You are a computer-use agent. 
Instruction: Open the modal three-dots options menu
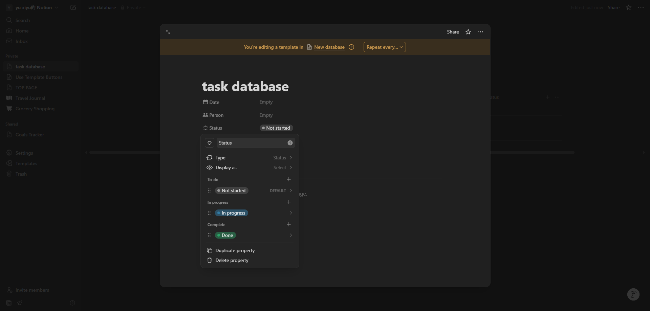pyautogui.click(x=480, y=32)
